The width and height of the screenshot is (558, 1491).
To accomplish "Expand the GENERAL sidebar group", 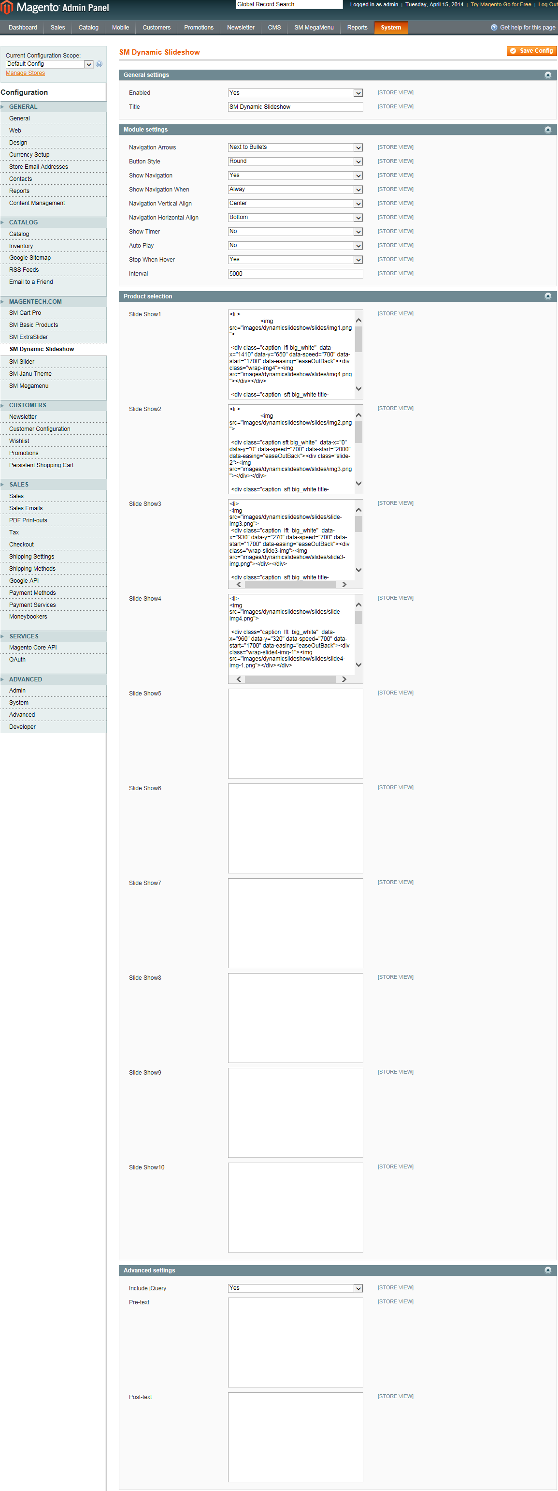I will [x=53, y=106].
